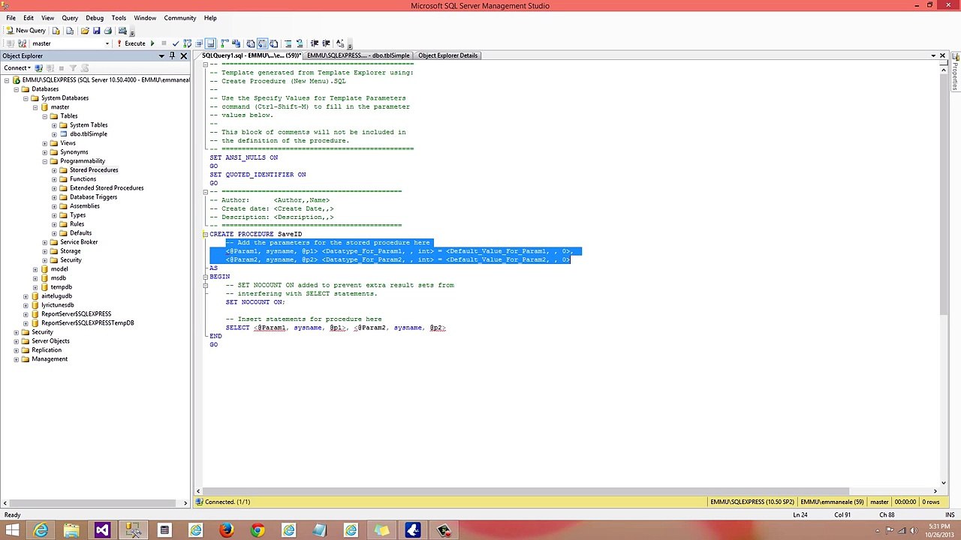Toggle the Results to File option

[273, 43]
